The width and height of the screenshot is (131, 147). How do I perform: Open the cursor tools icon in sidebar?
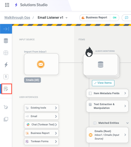coord(6,107)
